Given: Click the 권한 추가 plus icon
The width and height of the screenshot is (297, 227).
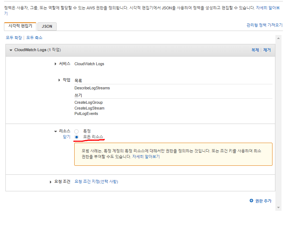Looking at the screenshot, I should point(251,201).
